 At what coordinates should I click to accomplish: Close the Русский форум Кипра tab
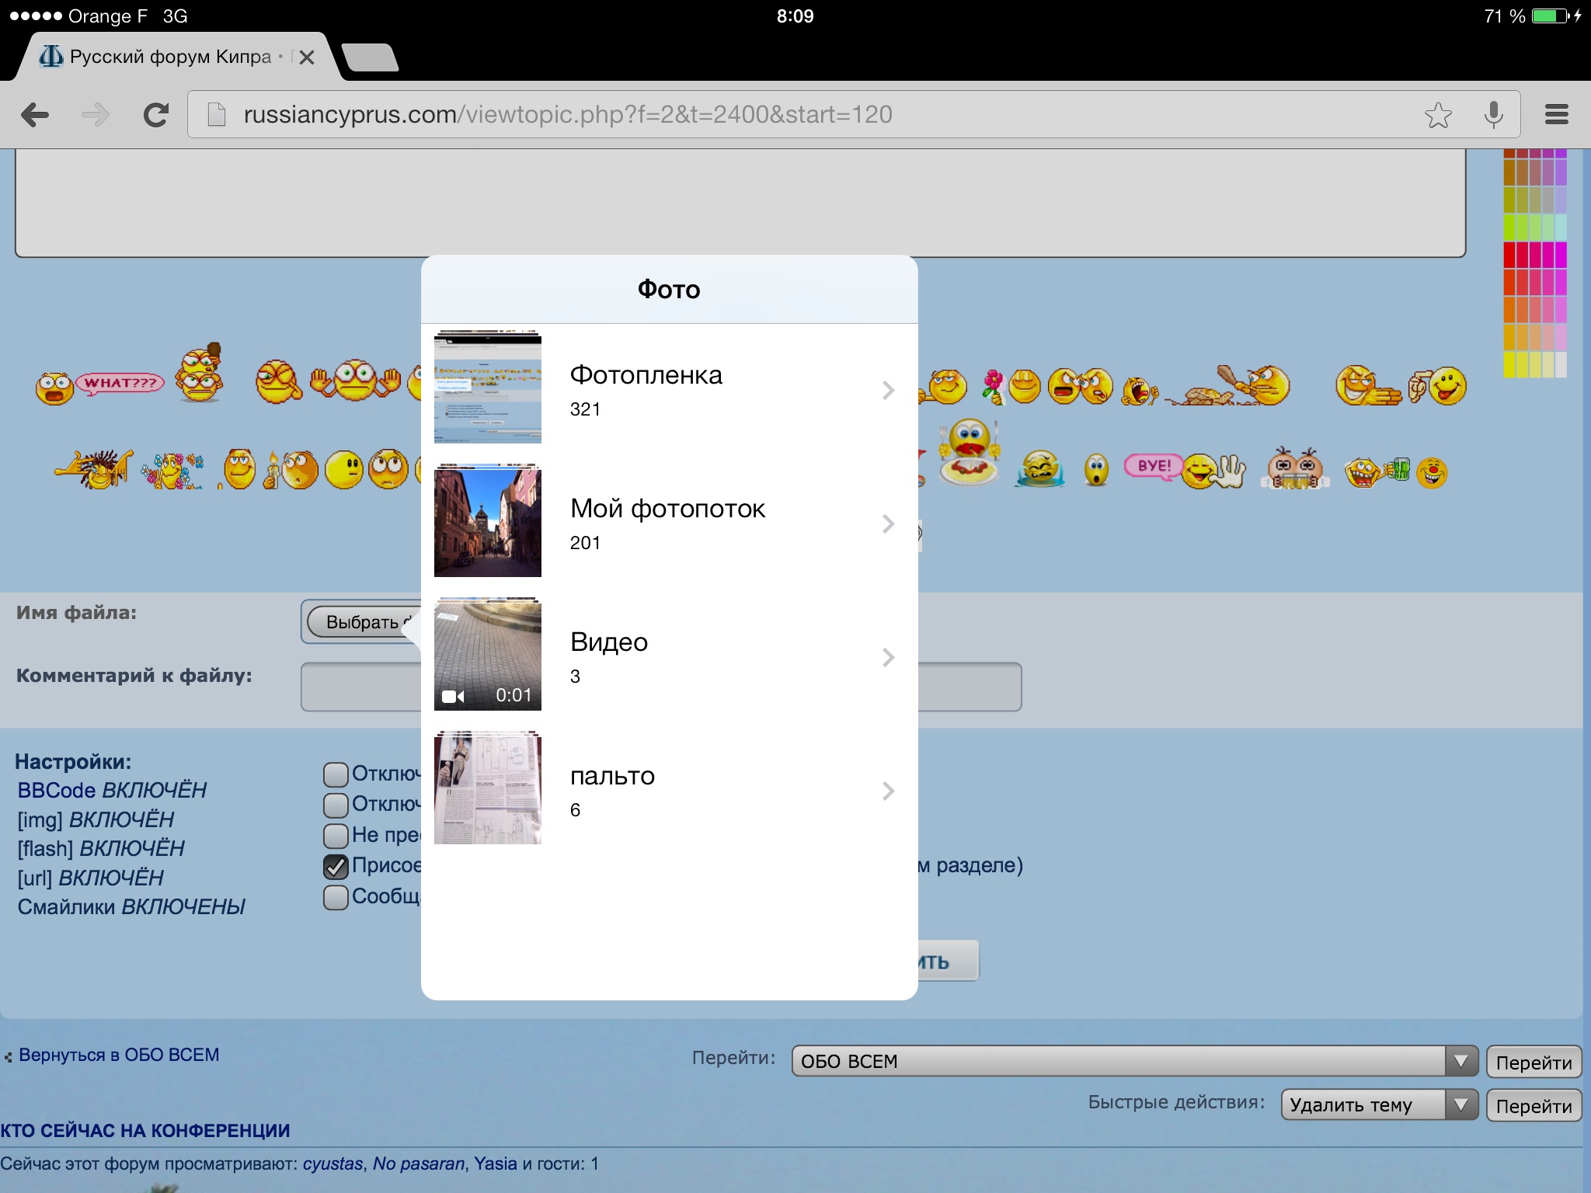coord(307,57)
